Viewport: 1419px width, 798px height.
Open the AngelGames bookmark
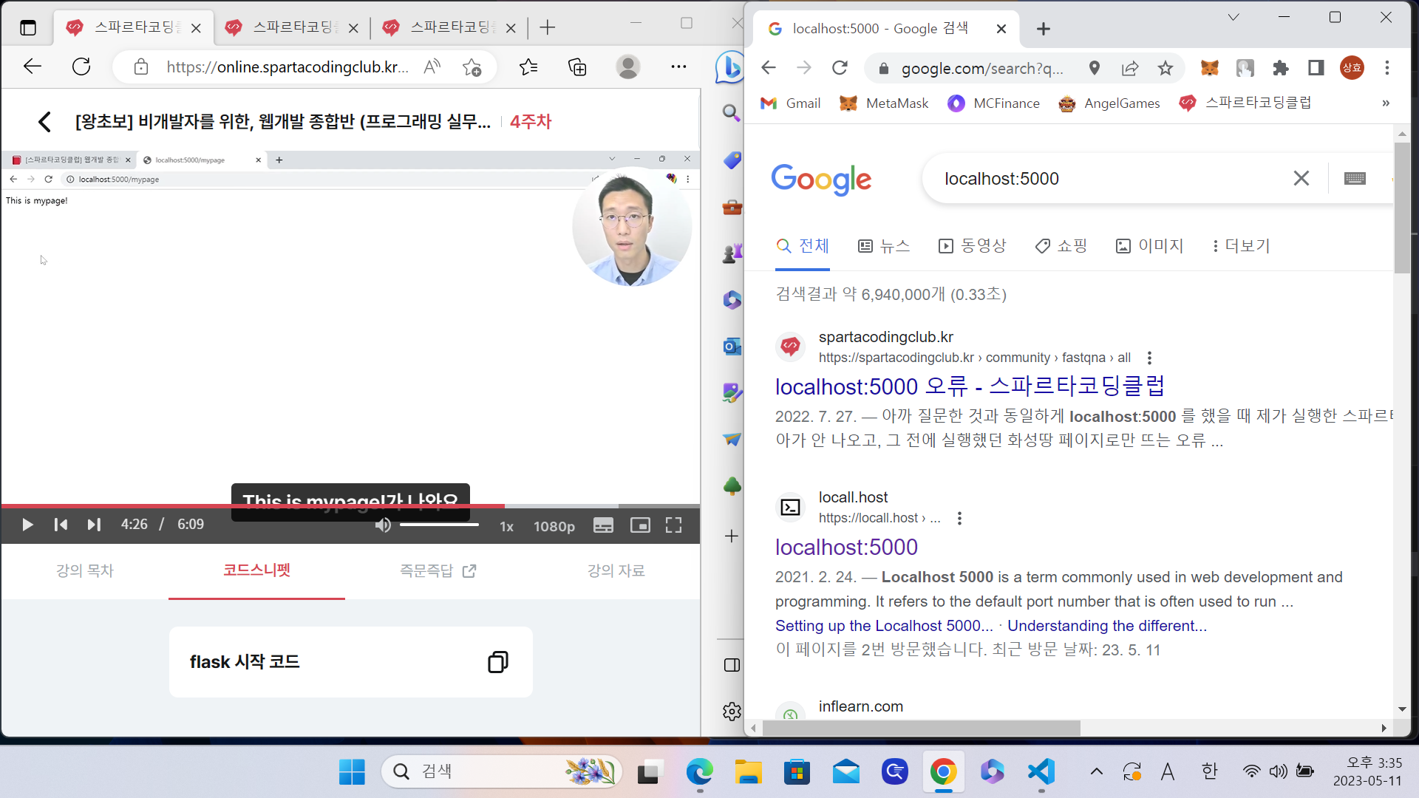pos(1109,103)
